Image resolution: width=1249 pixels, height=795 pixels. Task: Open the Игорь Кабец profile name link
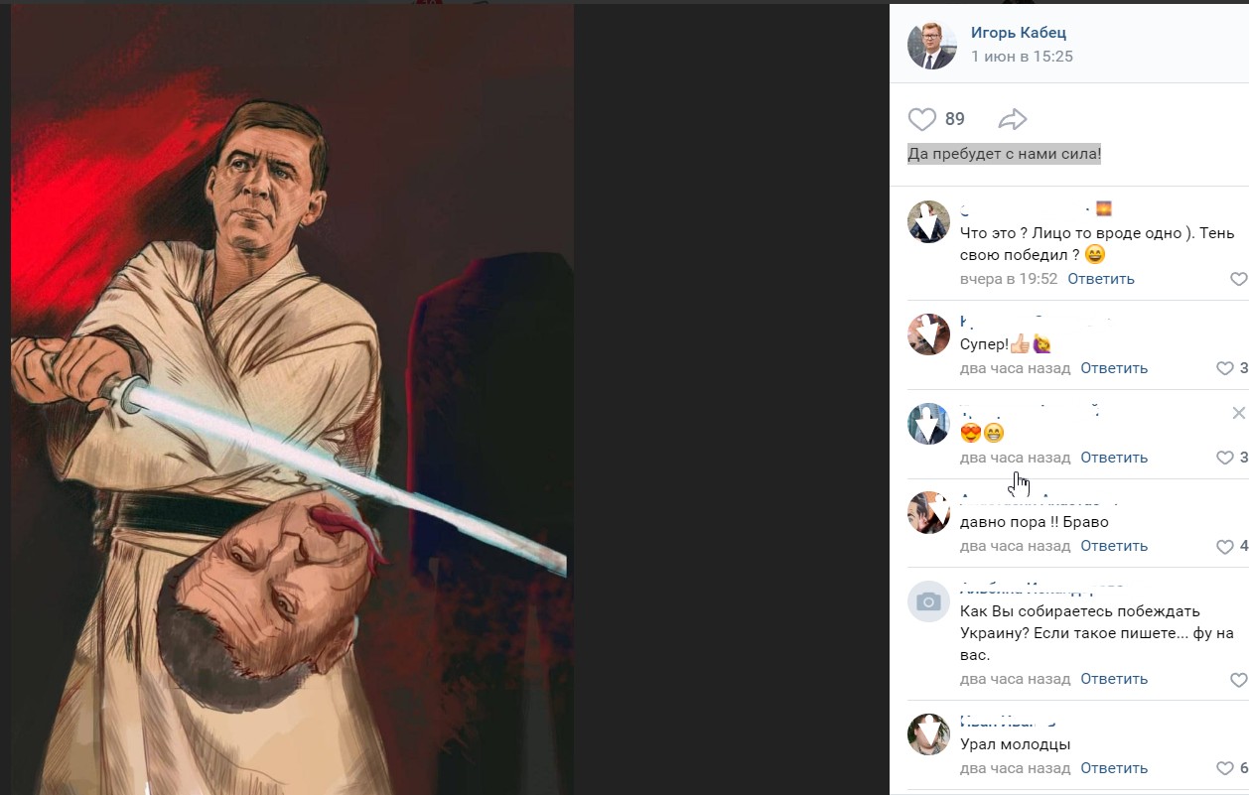[1019, 33]
